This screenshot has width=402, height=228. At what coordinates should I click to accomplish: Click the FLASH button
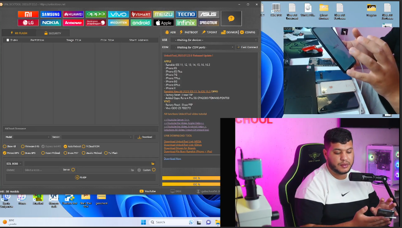click(x=81, y=177)
